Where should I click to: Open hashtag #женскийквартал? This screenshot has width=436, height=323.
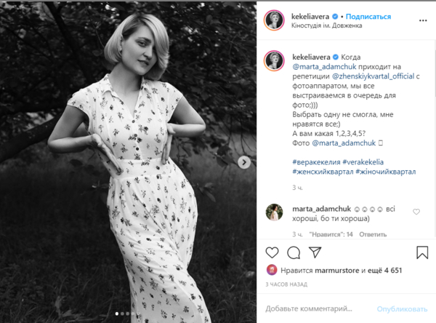(323, 172)
